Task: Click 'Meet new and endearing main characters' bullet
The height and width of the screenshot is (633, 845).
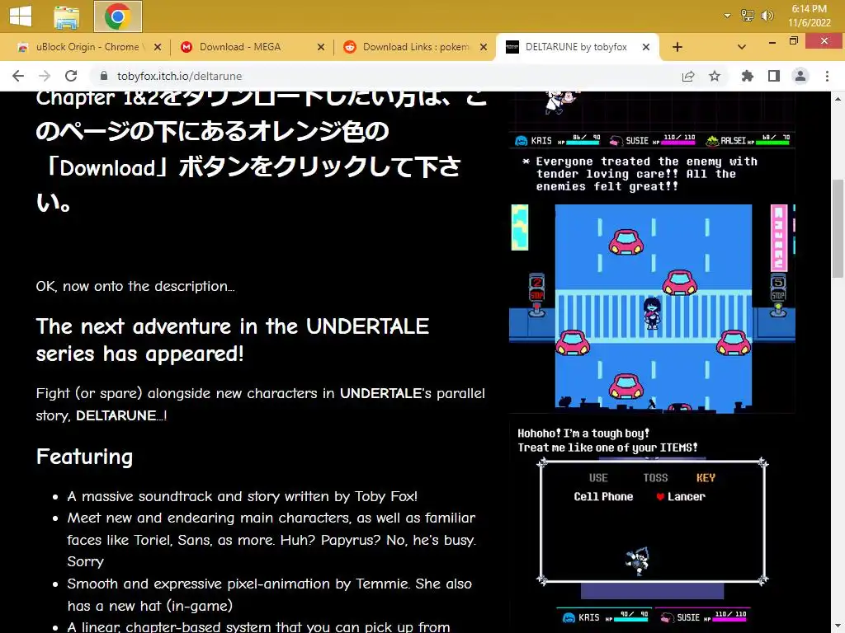Action: point(271,539)
